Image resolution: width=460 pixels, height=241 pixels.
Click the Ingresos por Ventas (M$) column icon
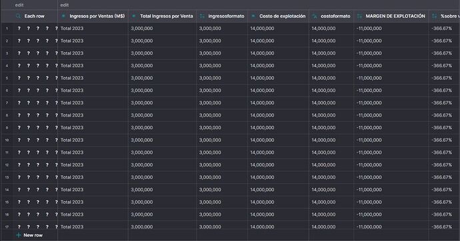pyautogui.click(x=63, y=16)
